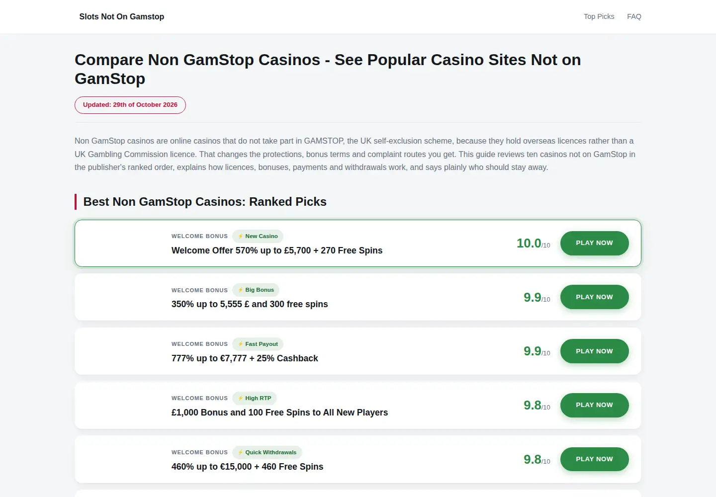The height and width of the screenshot is (497, 716).
Task: Click the Fast Payout badge
Action: (x=258, y=344)
